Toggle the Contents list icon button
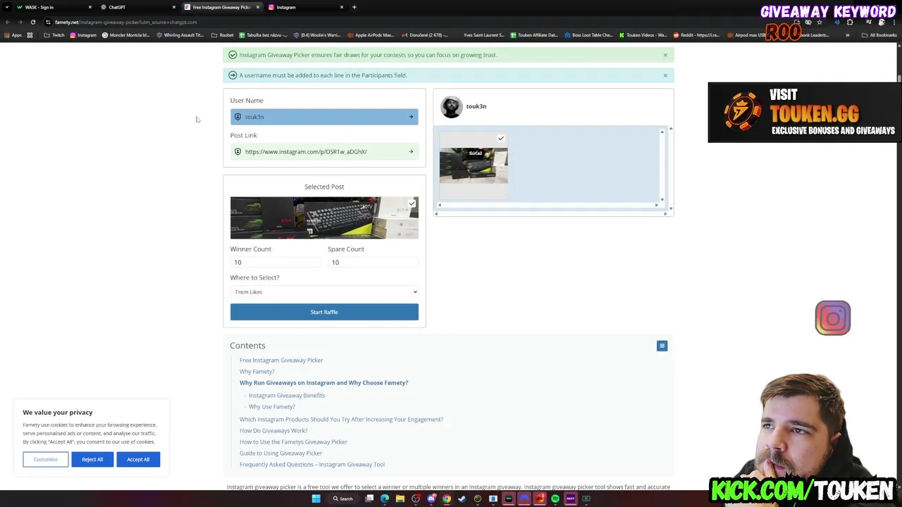The width and height of the screenshot is (902, 507). pyautogui.click(x=662, y=346)
